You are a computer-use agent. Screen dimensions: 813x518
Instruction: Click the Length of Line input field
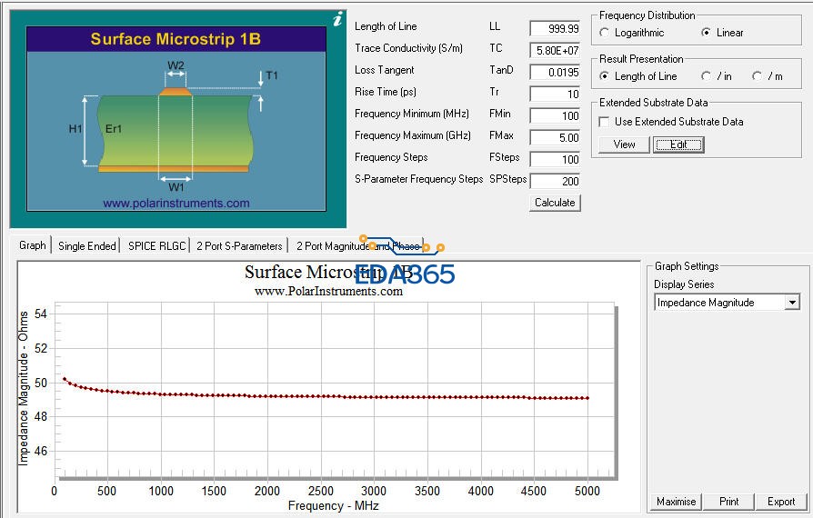[555, 28]
